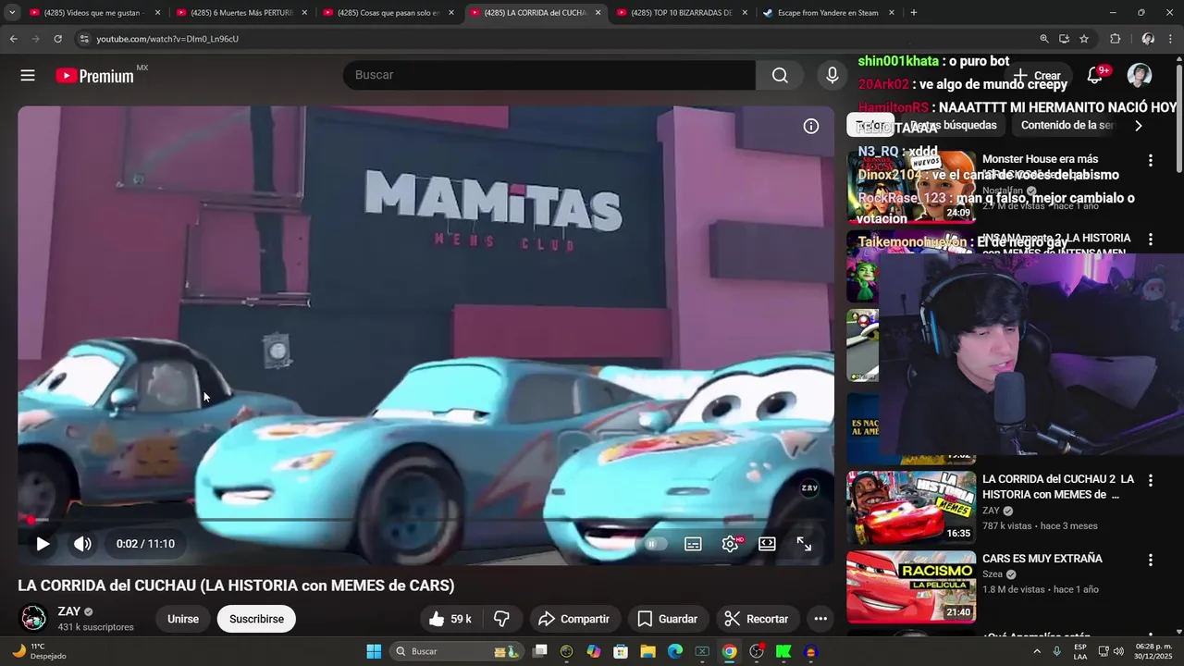This screenshot has height=666, width=1184.
Task: Open the YouTube account avatar menu
Action: pos(1140,75)
